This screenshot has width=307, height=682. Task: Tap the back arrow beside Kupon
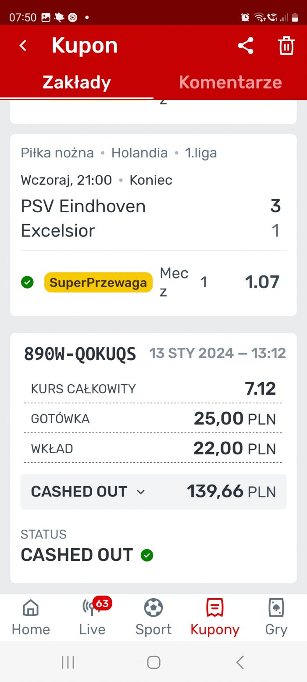[x=23, y=46]
